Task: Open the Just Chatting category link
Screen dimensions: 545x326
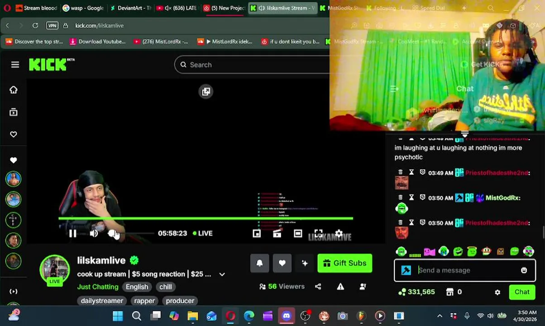Action: (x=98, y=287)
